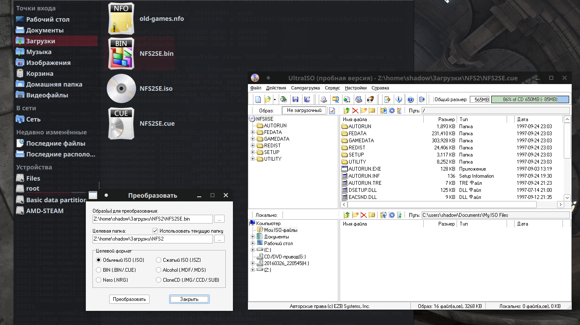Browse for source image with the ... button

point(220,219)
